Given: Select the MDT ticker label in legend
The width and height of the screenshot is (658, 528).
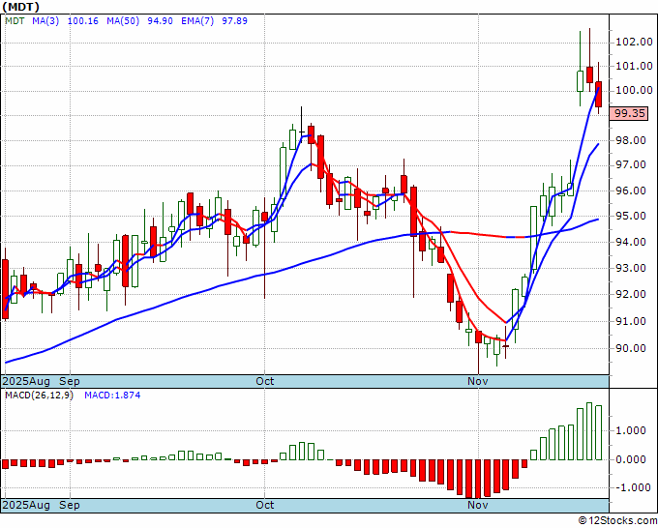Looking at the screenshot, I should tap(15, 20).
